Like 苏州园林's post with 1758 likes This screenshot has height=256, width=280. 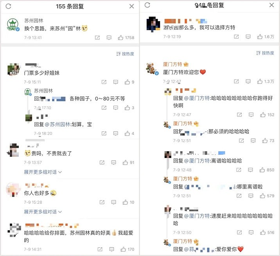coord(120,38)
